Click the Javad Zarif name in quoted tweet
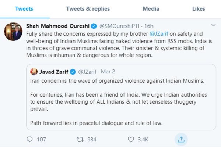The height and width of the screenshot is (147, 221). click(54, 71)
